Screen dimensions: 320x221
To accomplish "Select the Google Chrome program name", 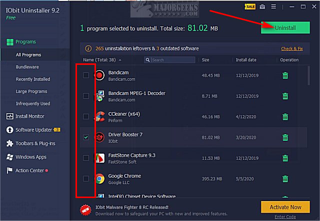I will [x=124, y=176].
